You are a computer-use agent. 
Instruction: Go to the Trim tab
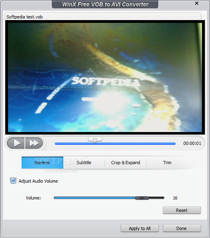coord(167,163)
